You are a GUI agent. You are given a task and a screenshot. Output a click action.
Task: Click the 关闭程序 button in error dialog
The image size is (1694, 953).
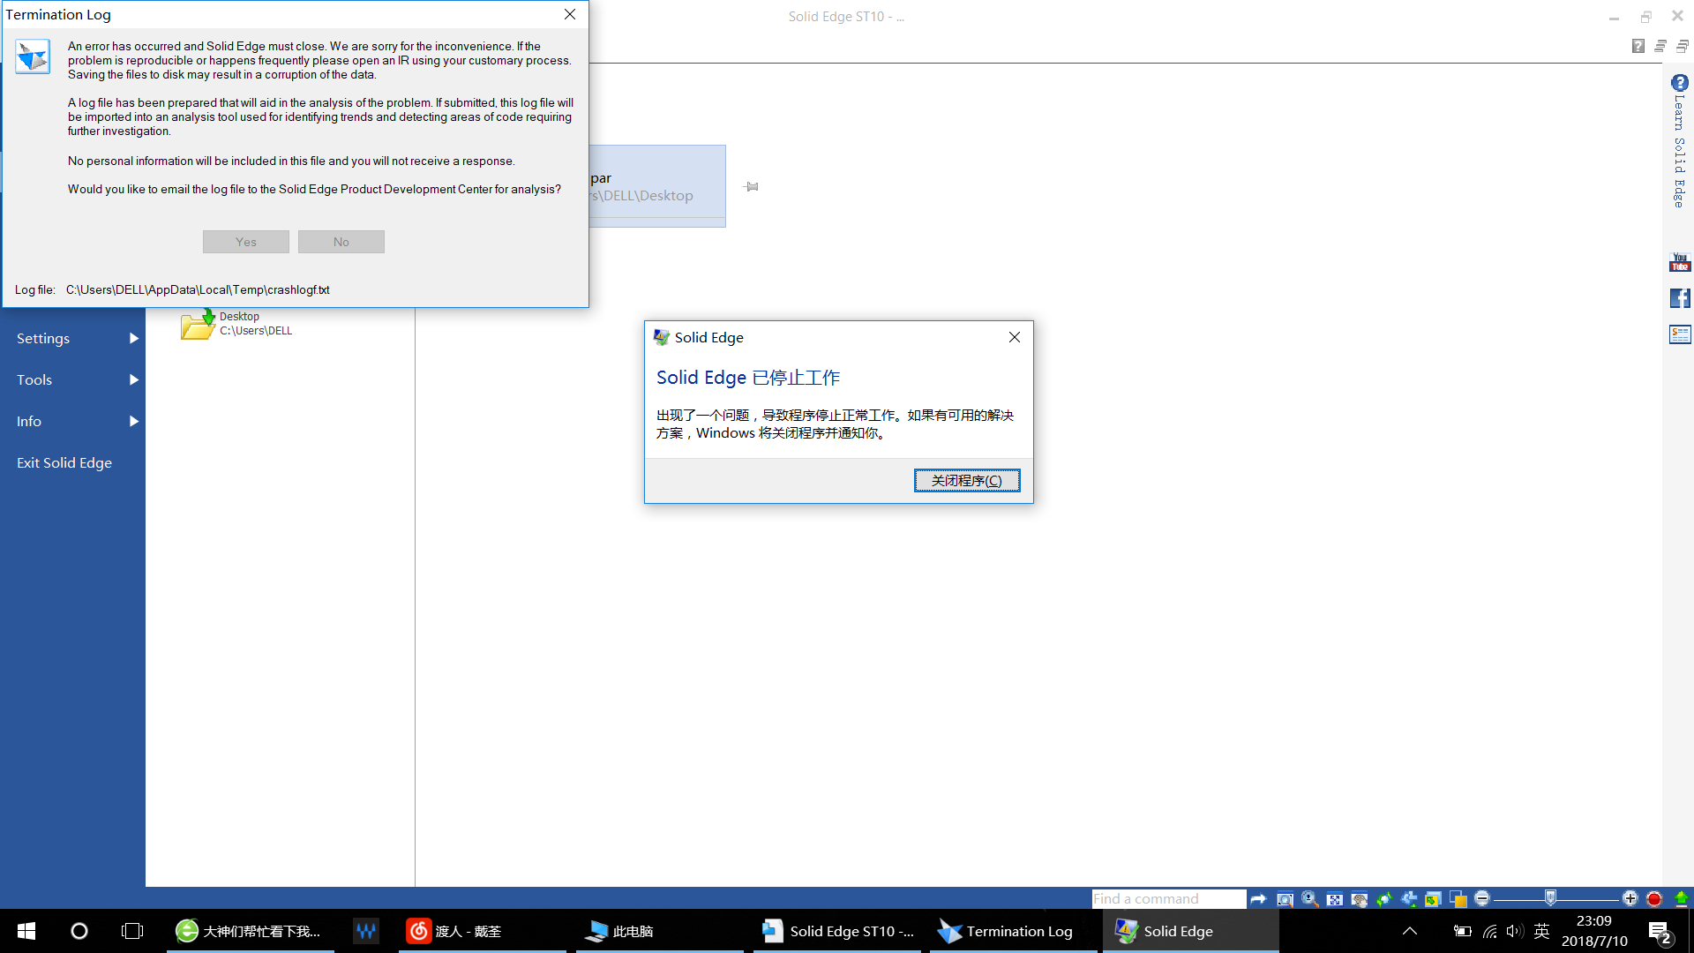(x=967, y=480)
